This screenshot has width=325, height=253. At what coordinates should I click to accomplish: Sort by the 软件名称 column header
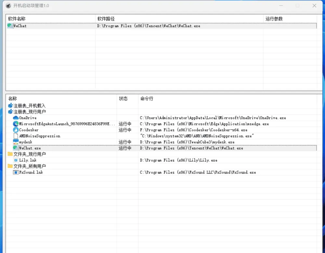16,18
